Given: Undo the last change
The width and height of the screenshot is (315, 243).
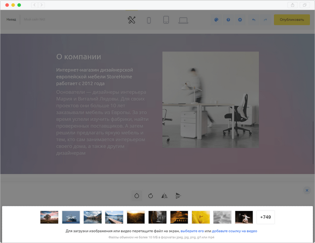Looking at the screenshot, I should point(253,20).
